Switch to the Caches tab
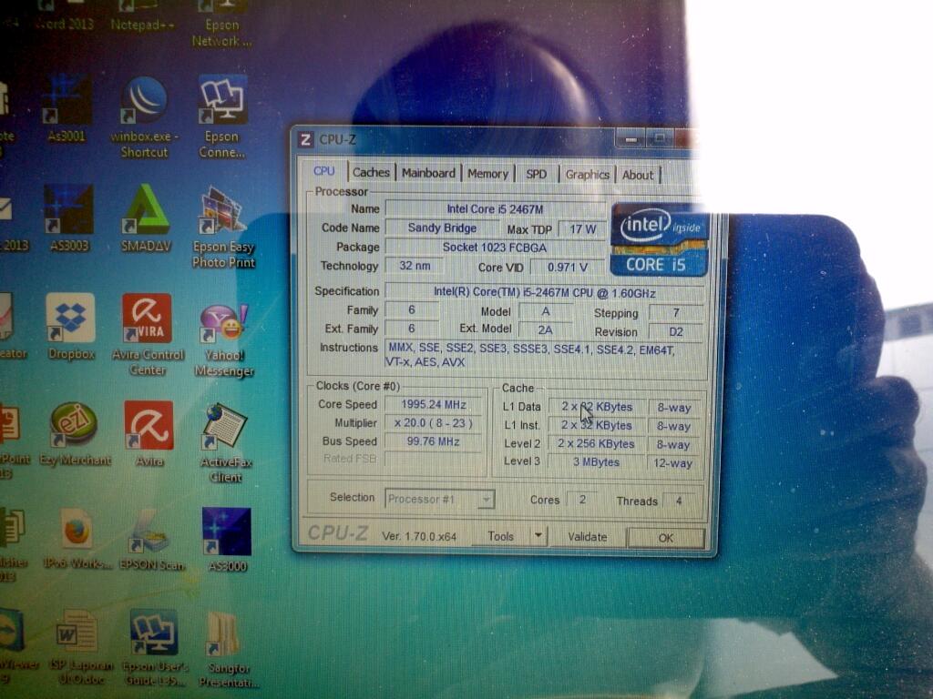Screen dimensions: 933x699 [x=371, y=172]
